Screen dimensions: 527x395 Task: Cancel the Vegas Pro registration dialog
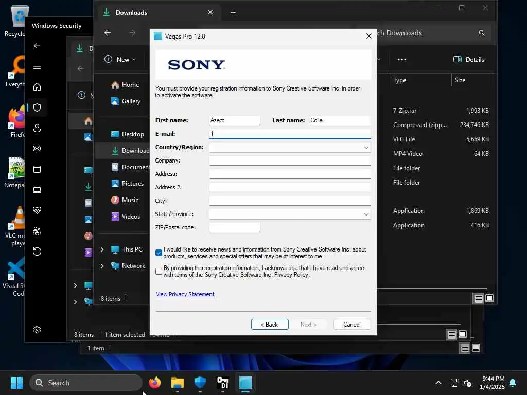click(352, 325)
